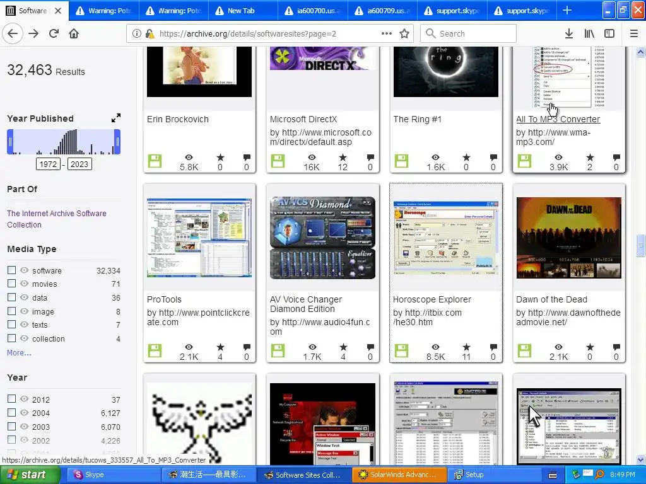This screenshot has height=484, width=646.
Task: Check the image media type box
Action: click(x=11, y=311)
